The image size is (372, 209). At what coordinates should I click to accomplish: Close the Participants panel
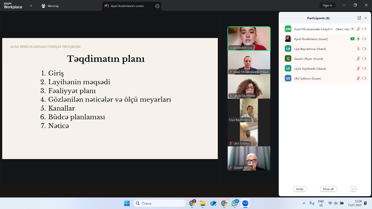pos(366,18)
